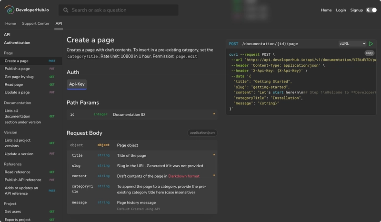The height and width of the screenshot is (222, 381).
Task: Select the Api-Key auth option
Action: pos(77,84)
